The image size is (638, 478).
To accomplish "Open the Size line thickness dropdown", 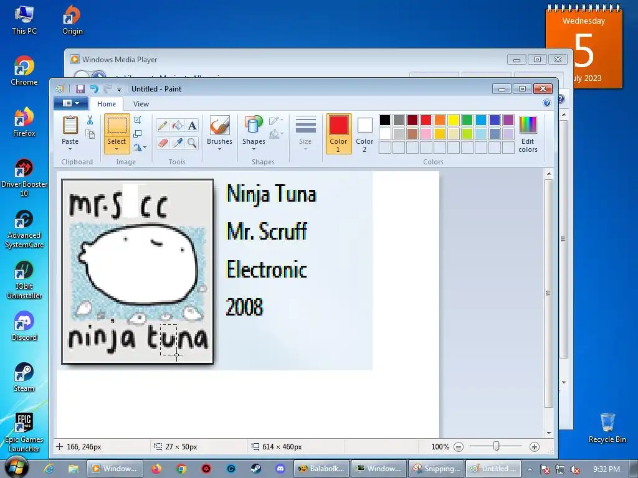I will tap(305, 134).
